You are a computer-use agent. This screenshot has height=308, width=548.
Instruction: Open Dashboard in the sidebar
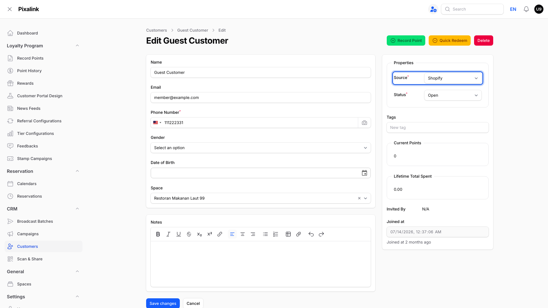[x=43, y=33]
